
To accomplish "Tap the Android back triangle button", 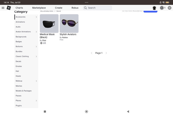I will [x=128, y=111].
